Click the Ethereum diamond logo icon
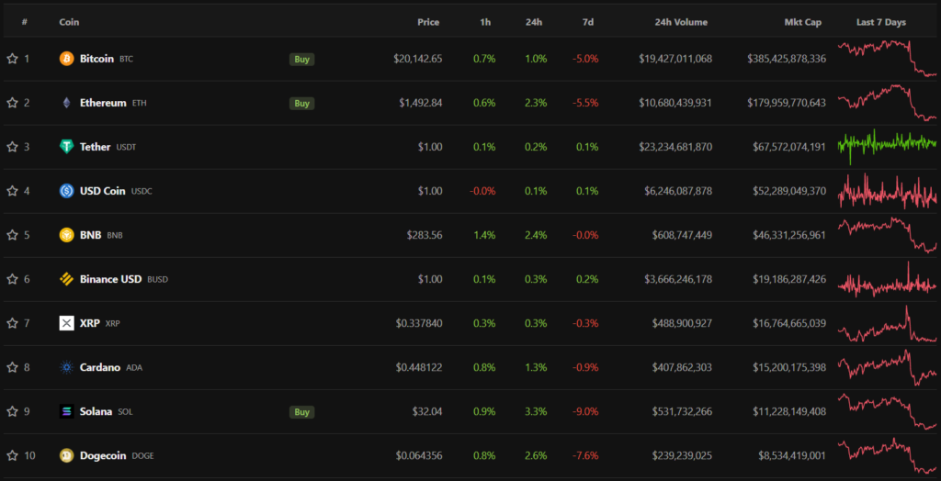Image resolution: width=941 pixels, height=481 pixels. pyautogui.click(x=66, y=103)
